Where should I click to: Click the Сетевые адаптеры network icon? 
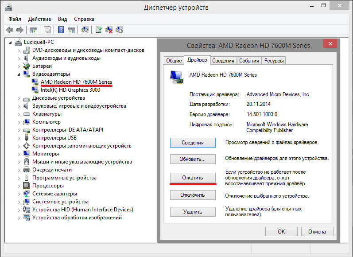[x=27, y=194]
